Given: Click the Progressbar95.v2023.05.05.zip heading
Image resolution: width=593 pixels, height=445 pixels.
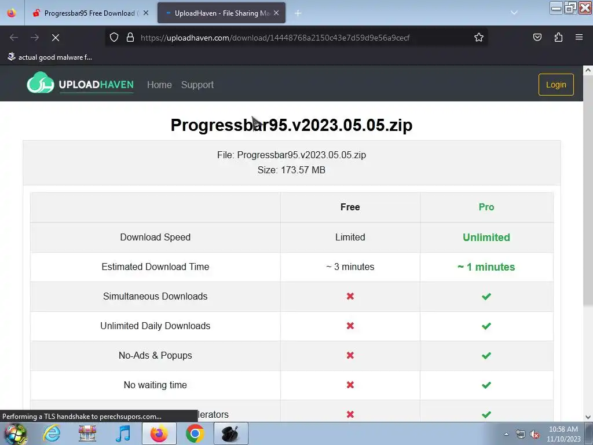Looking at the screenshot, I should pos(292,125).
